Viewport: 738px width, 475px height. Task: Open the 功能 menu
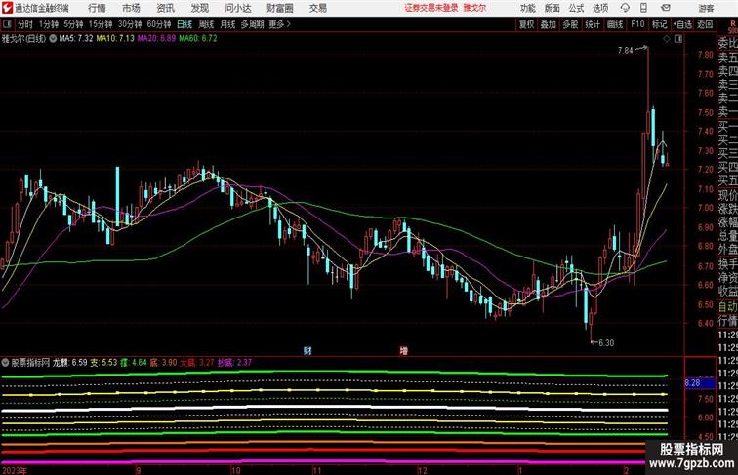click(x=528, y=8)
